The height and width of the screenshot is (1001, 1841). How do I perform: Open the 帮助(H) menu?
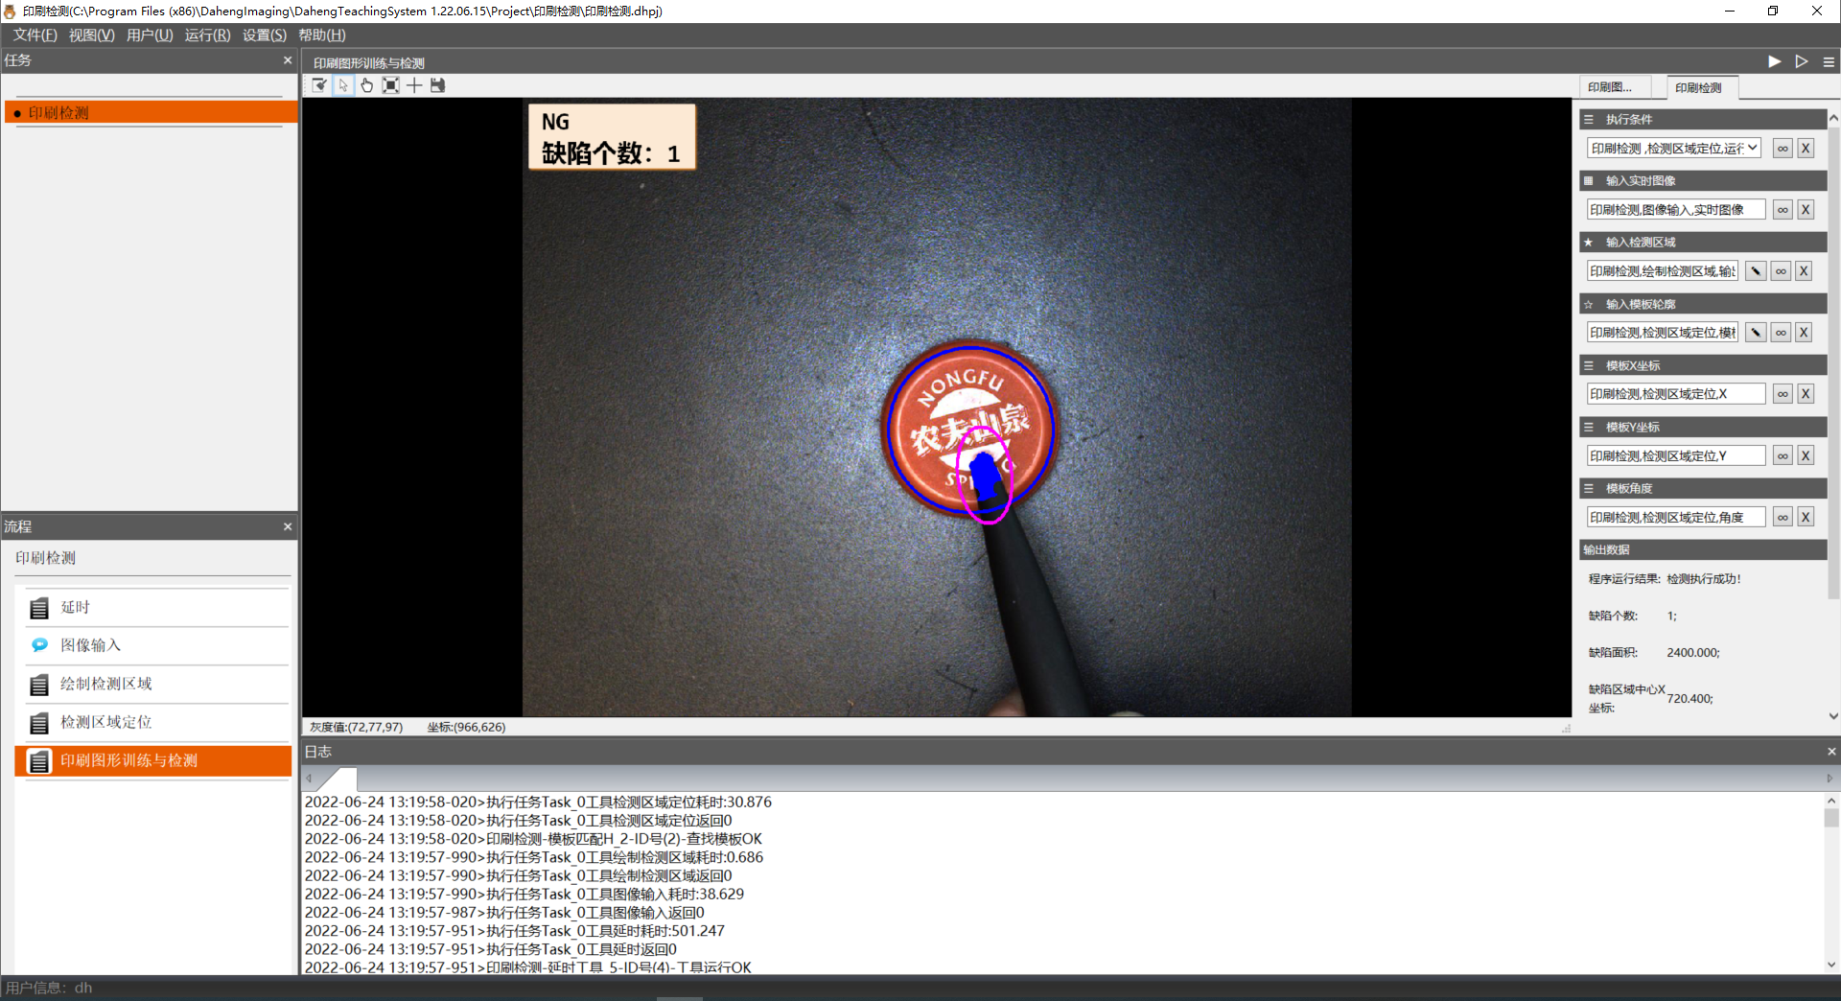click(322, 35)
